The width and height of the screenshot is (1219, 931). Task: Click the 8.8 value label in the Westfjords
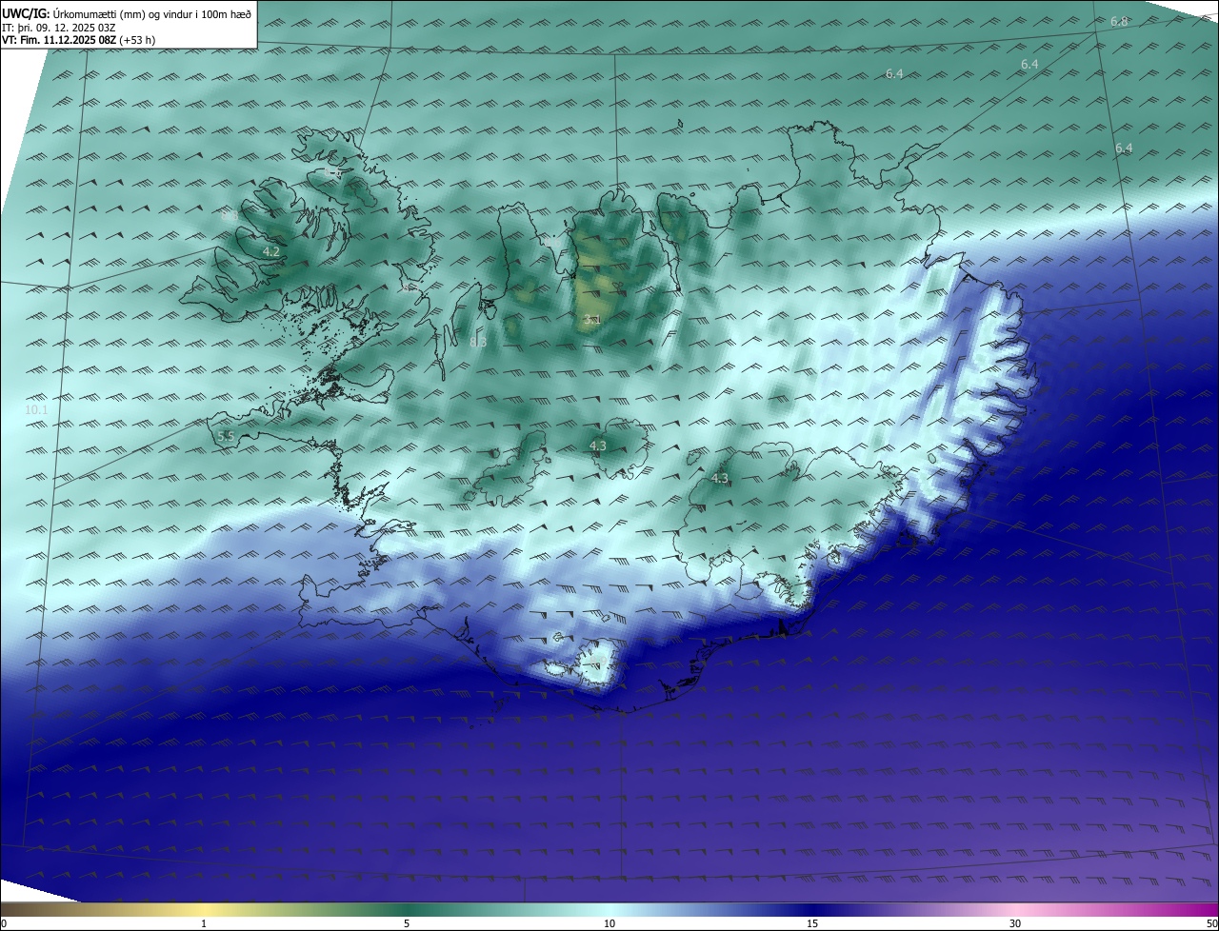pos(230,216)
